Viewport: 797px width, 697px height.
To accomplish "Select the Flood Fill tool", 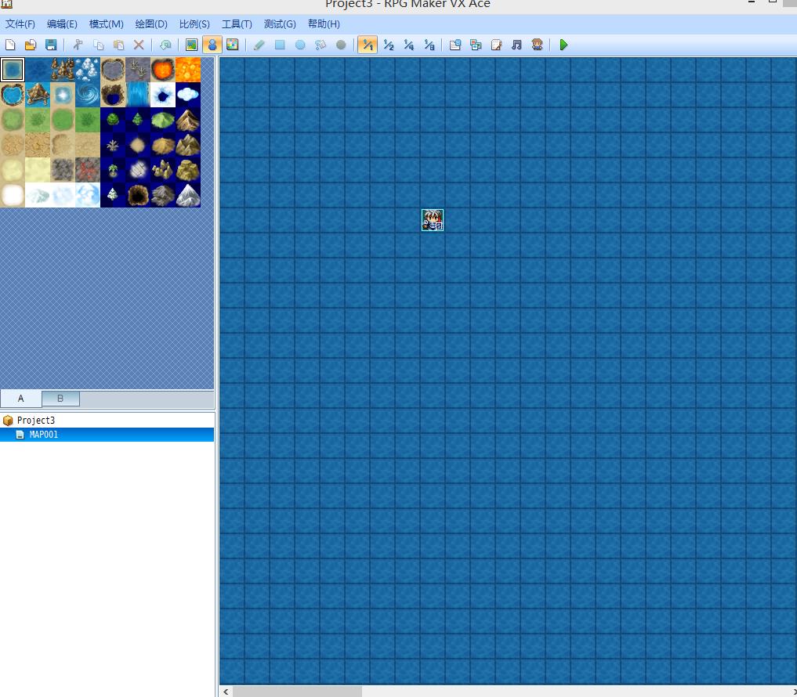I will [321, 45].
